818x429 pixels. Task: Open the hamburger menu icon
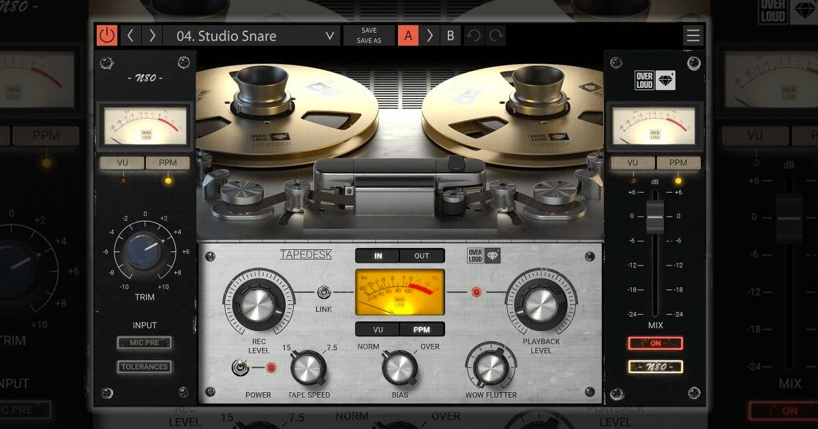(693, 35)
